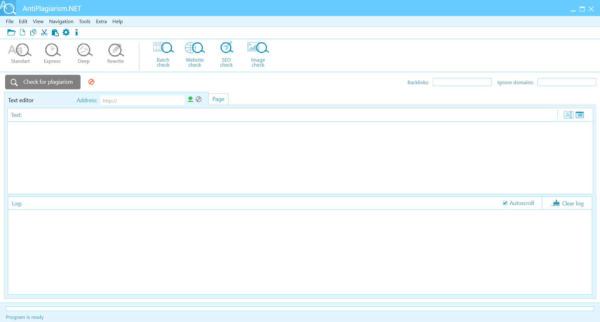Viewport: 600px width, 322px height.
Task: Open file using the folder toolbar icon
Action: 12,33
